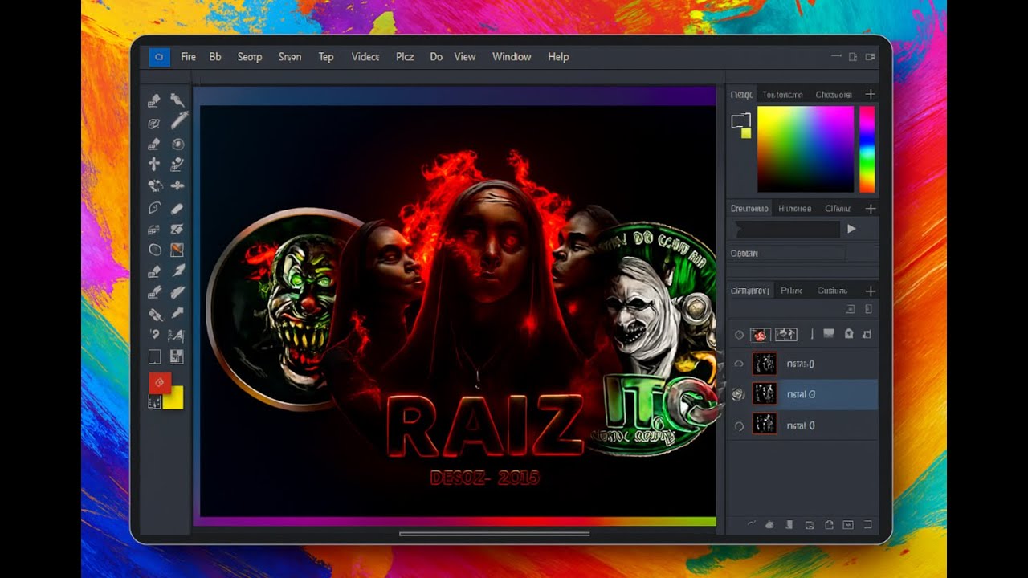Toggle visibility of the highlighted layer
The height and width of the screenshot is (578, 1028).
tap(738, 394)
